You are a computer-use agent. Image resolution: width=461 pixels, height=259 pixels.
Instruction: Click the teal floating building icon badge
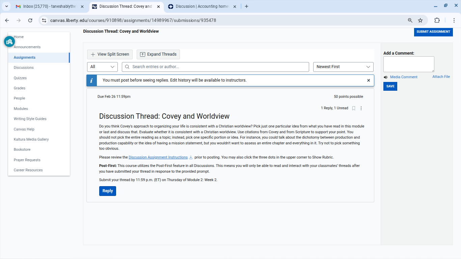pos(9,41)
